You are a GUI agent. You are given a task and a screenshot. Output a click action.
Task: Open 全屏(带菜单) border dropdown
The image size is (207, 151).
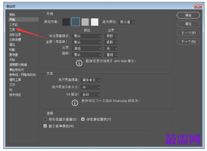point(111,42)
